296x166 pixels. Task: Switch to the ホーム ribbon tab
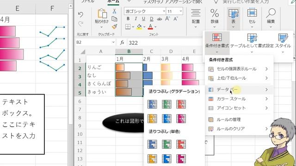113,1
